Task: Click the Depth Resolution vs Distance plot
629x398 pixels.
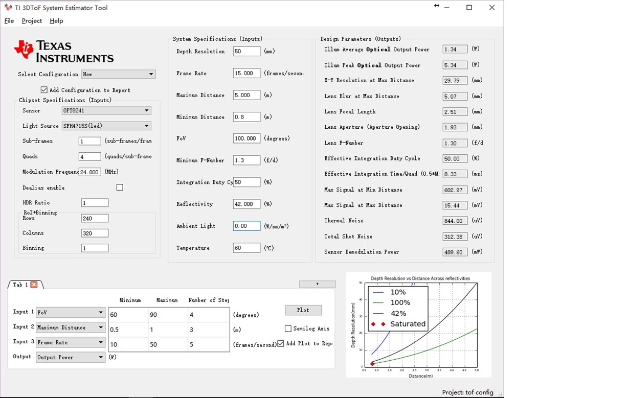Action: point(419,325)
